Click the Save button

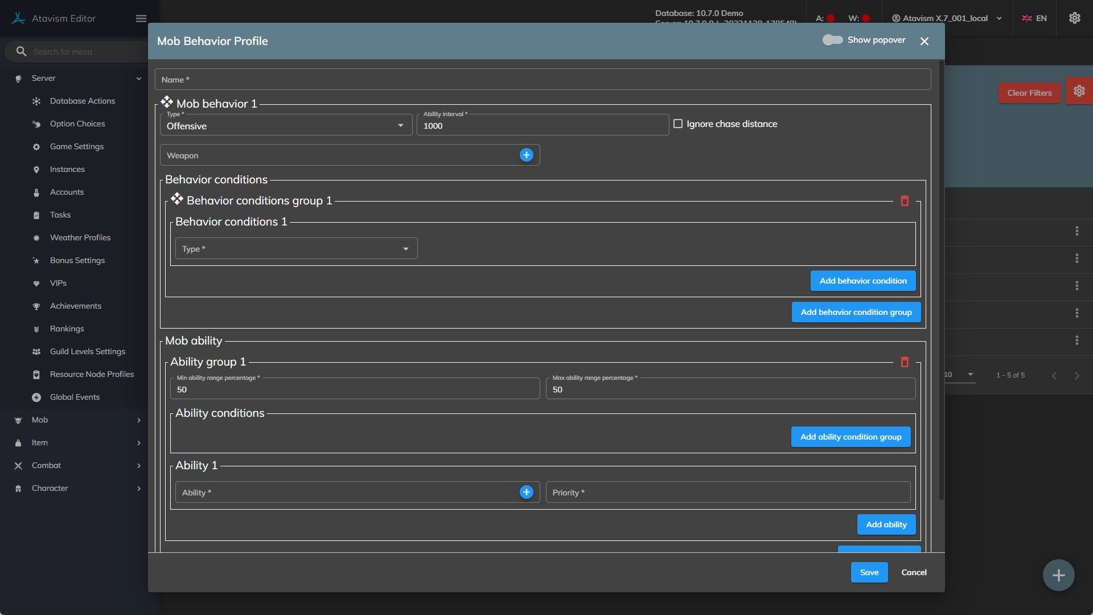869,572
